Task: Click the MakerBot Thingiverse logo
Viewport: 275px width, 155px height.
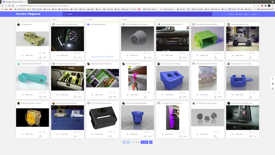Action: tap(28, 14)
